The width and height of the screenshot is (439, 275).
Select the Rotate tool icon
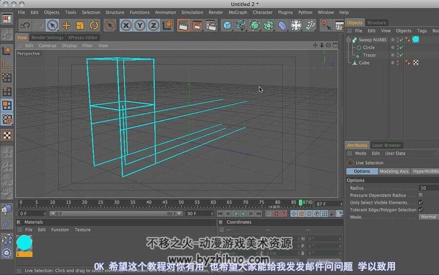[94, 25]
